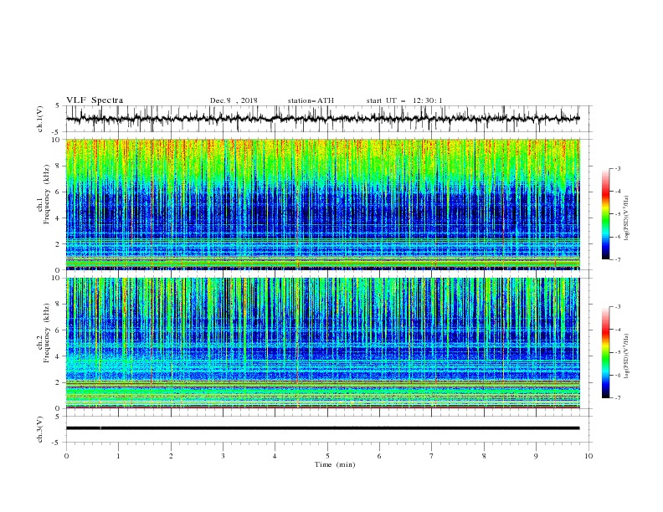This screenshot has height=512, width=663.
Task: Click the "2" tick on the time axis
Action: click(171, 456)
